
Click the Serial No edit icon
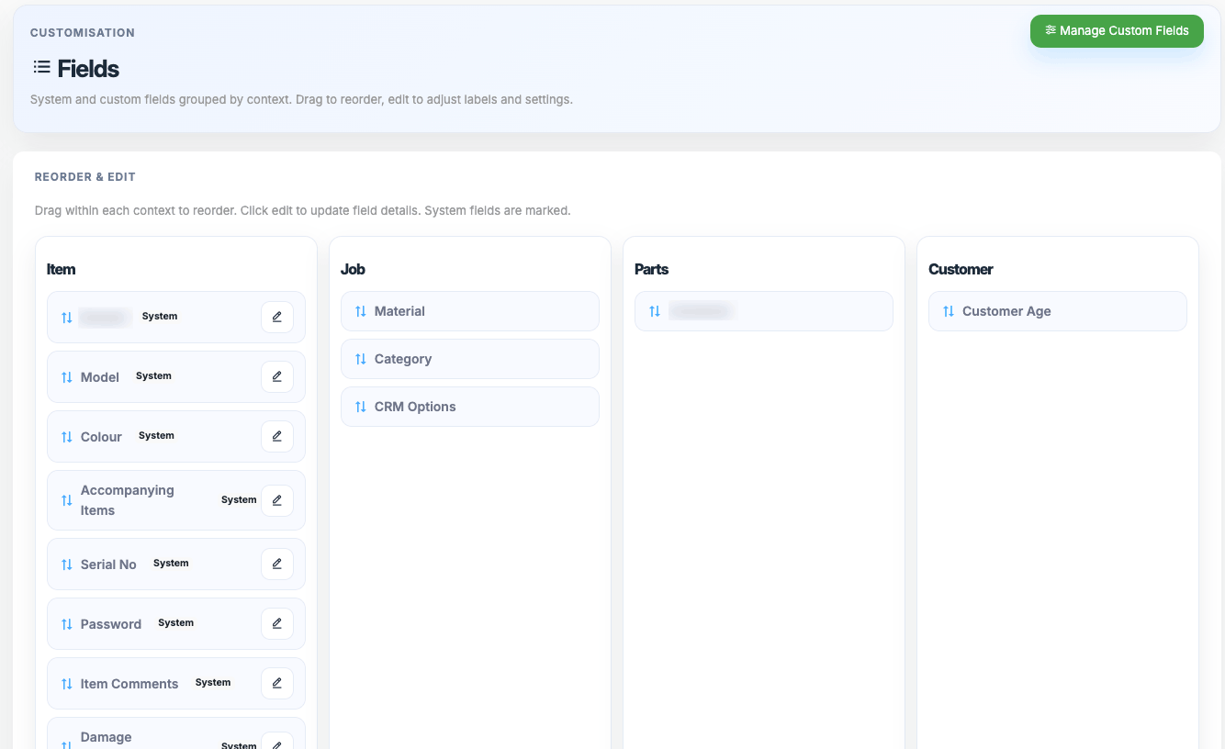click(277, 564)
